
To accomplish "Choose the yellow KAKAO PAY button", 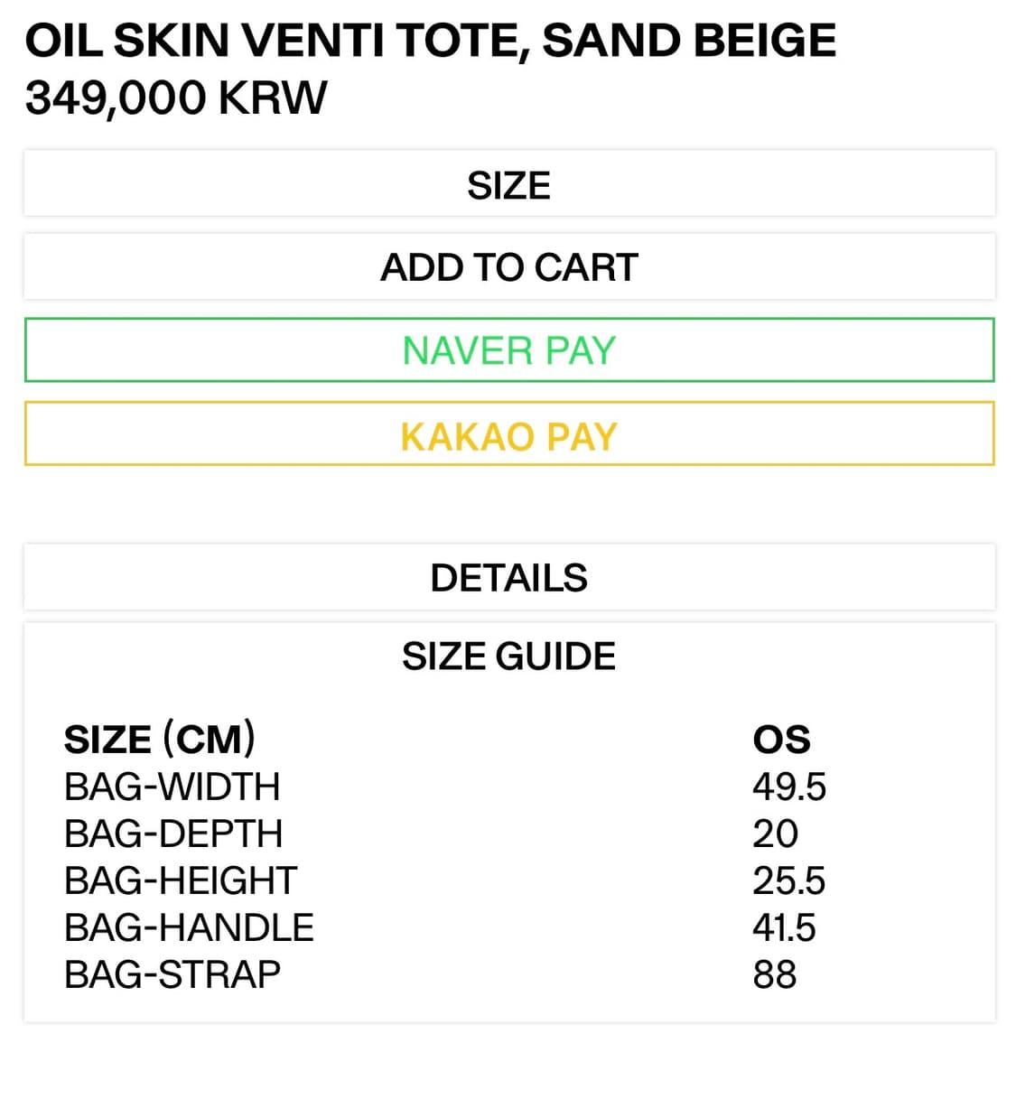I will tap(508, 435).
